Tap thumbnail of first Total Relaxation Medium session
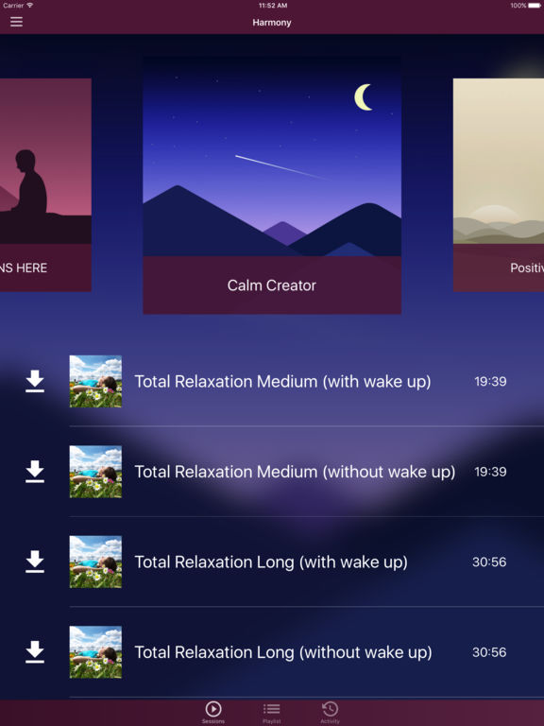This screenshot has height=726, width=544. pos(95,382)
